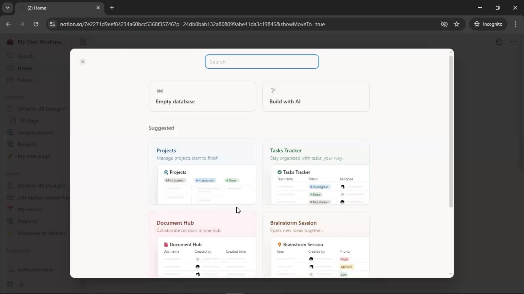The image size is (524, 294).
Task: Click the Brainstorm Session lightbulb icon
Action: point(279,244)
